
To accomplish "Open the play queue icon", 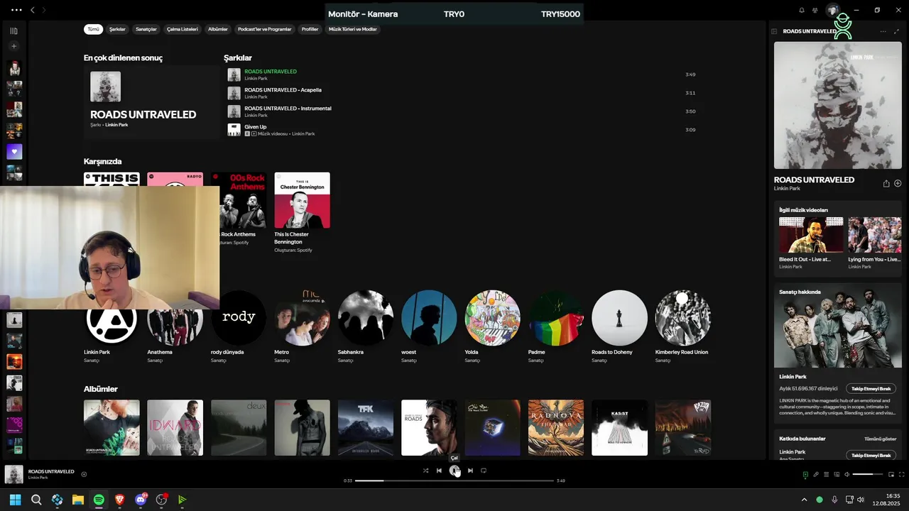I will point(827,474).
